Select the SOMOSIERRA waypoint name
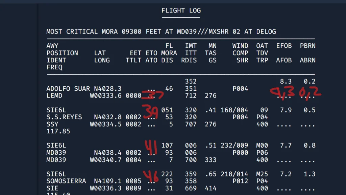Screen dimensions: 346x195 (66, 181)
